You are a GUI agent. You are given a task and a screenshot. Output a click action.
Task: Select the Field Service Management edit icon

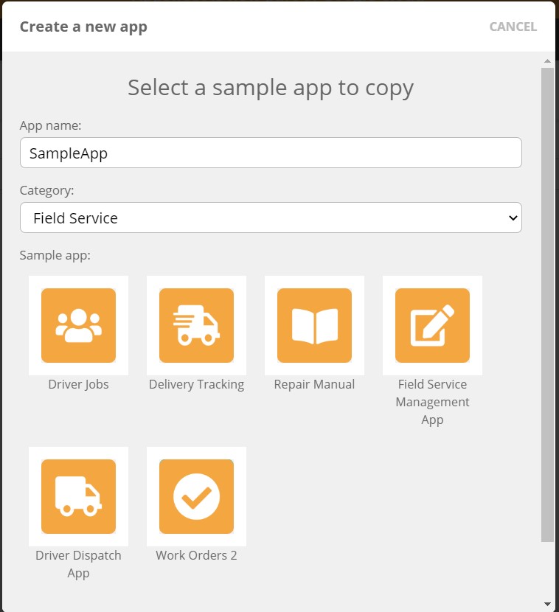(432, 325)
